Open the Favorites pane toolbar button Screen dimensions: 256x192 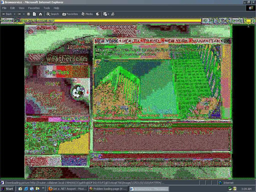click(x=70, y=14)
